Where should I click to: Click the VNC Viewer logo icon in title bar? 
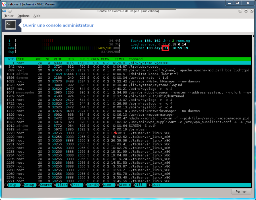tap(4, 4)
